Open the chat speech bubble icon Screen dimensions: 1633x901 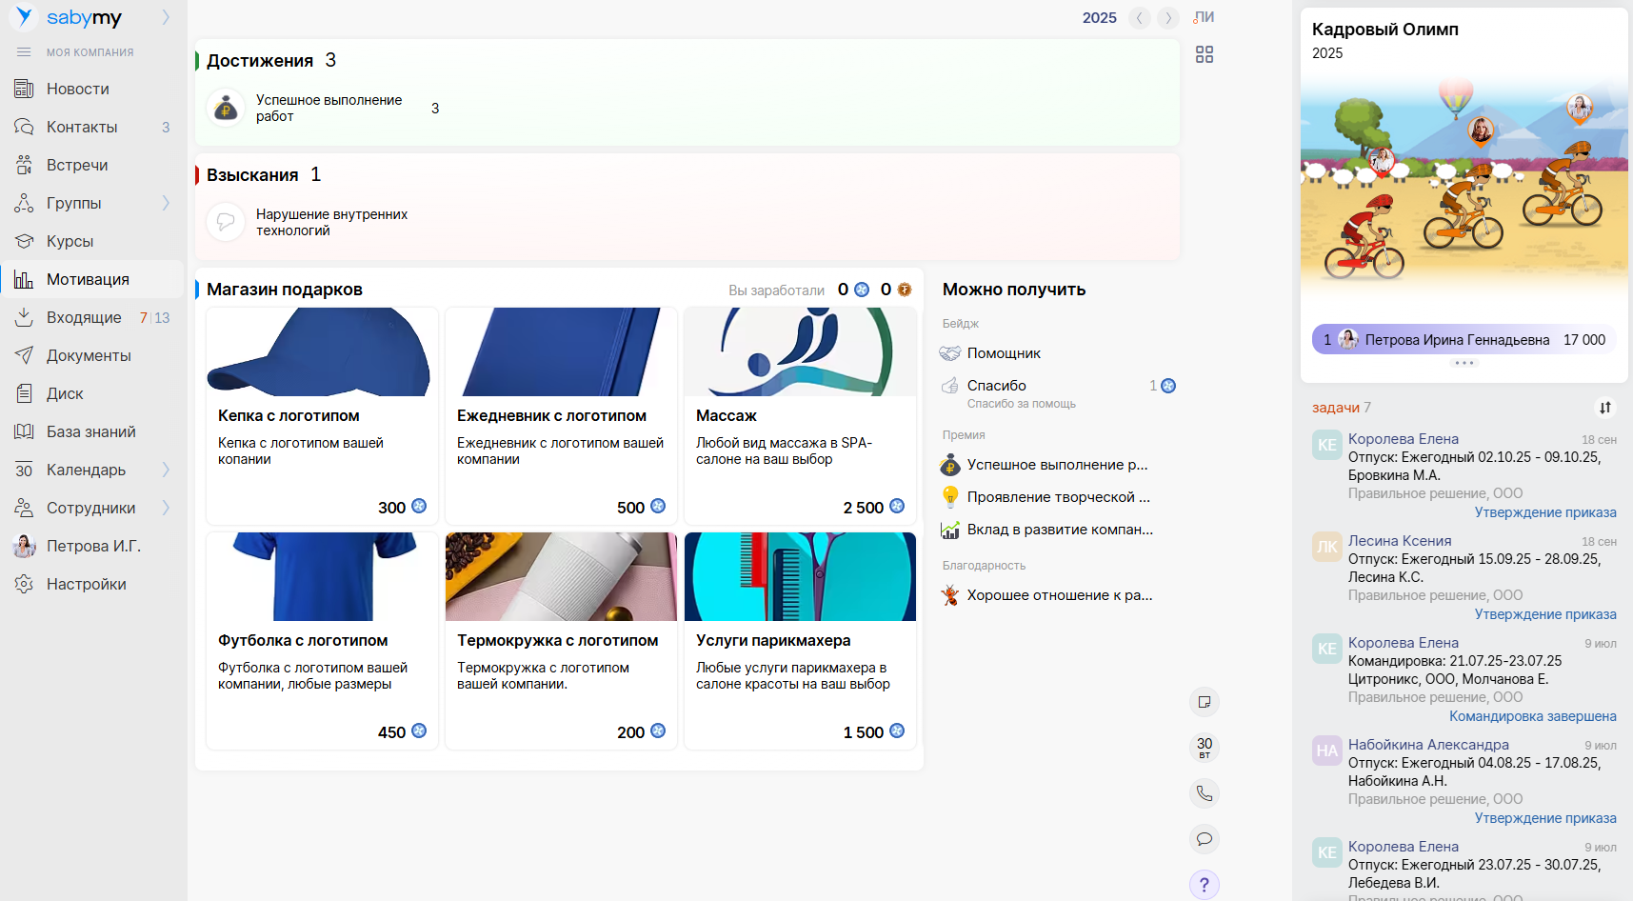pos(1205,839)
